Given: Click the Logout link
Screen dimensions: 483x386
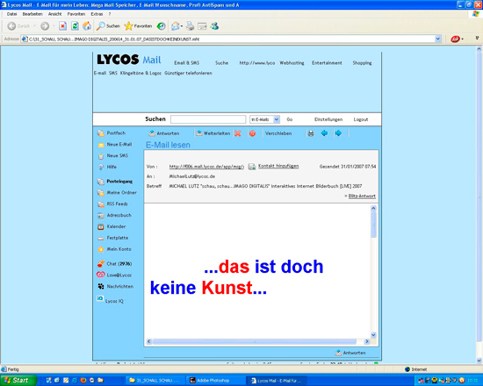Looking at the screenshot, I should tap(361, 119).
